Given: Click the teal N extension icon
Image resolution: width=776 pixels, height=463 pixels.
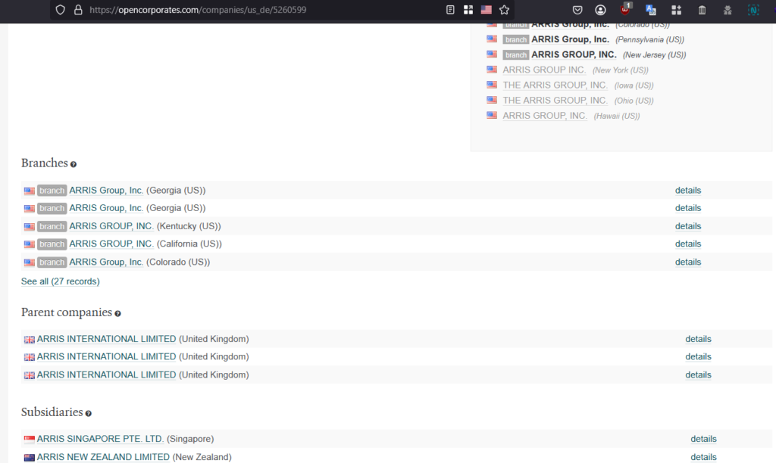Looking at the screenshot, I should click(x=753, y=10).
